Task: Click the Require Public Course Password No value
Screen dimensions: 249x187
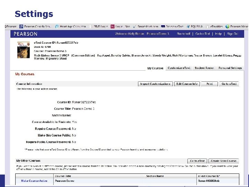Action: coord(74,142)
